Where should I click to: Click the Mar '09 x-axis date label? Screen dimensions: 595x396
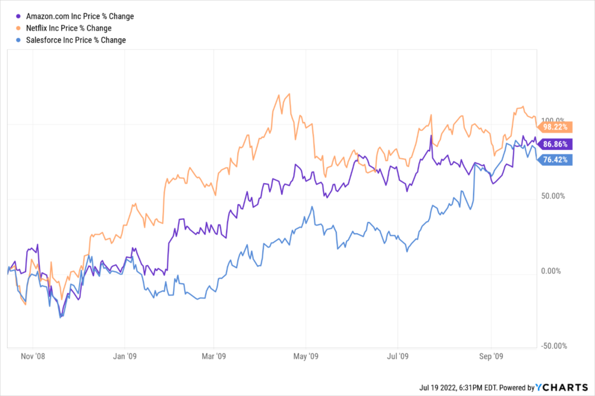coord(215,355)
